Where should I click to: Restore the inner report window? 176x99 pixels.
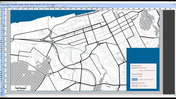click(174, 4)
